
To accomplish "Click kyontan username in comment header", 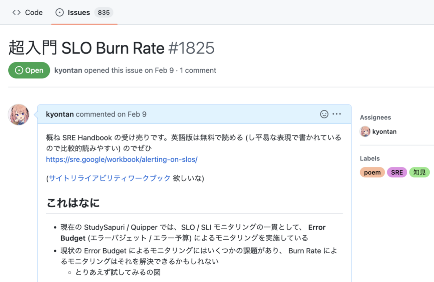I will coord(60,114).
